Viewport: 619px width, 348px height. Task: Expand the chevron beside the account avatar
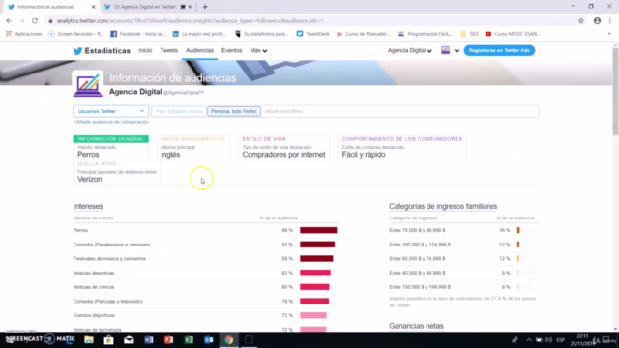457,51
